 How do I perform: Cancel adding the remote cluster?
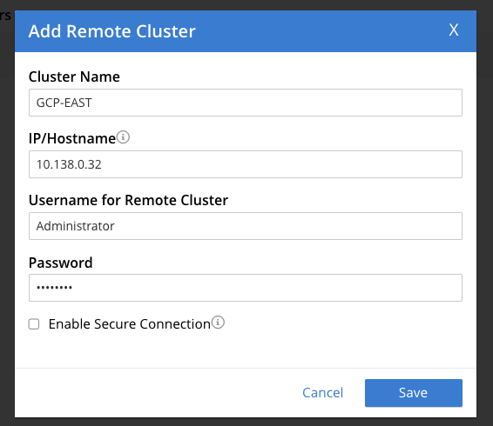pos(322,393)
